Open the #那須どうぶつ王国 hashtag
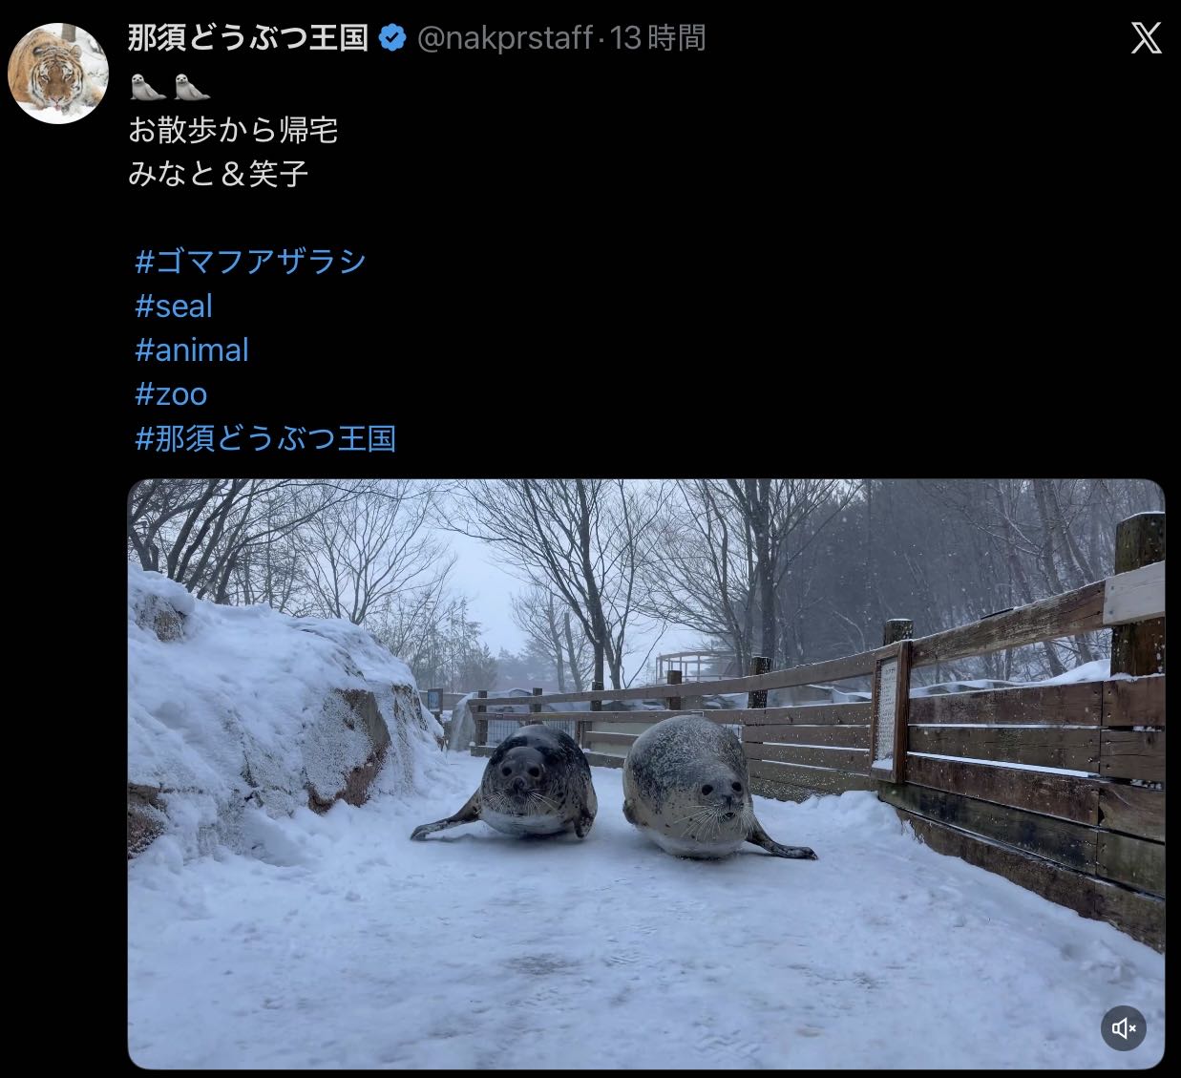 (x=265, y=438)
